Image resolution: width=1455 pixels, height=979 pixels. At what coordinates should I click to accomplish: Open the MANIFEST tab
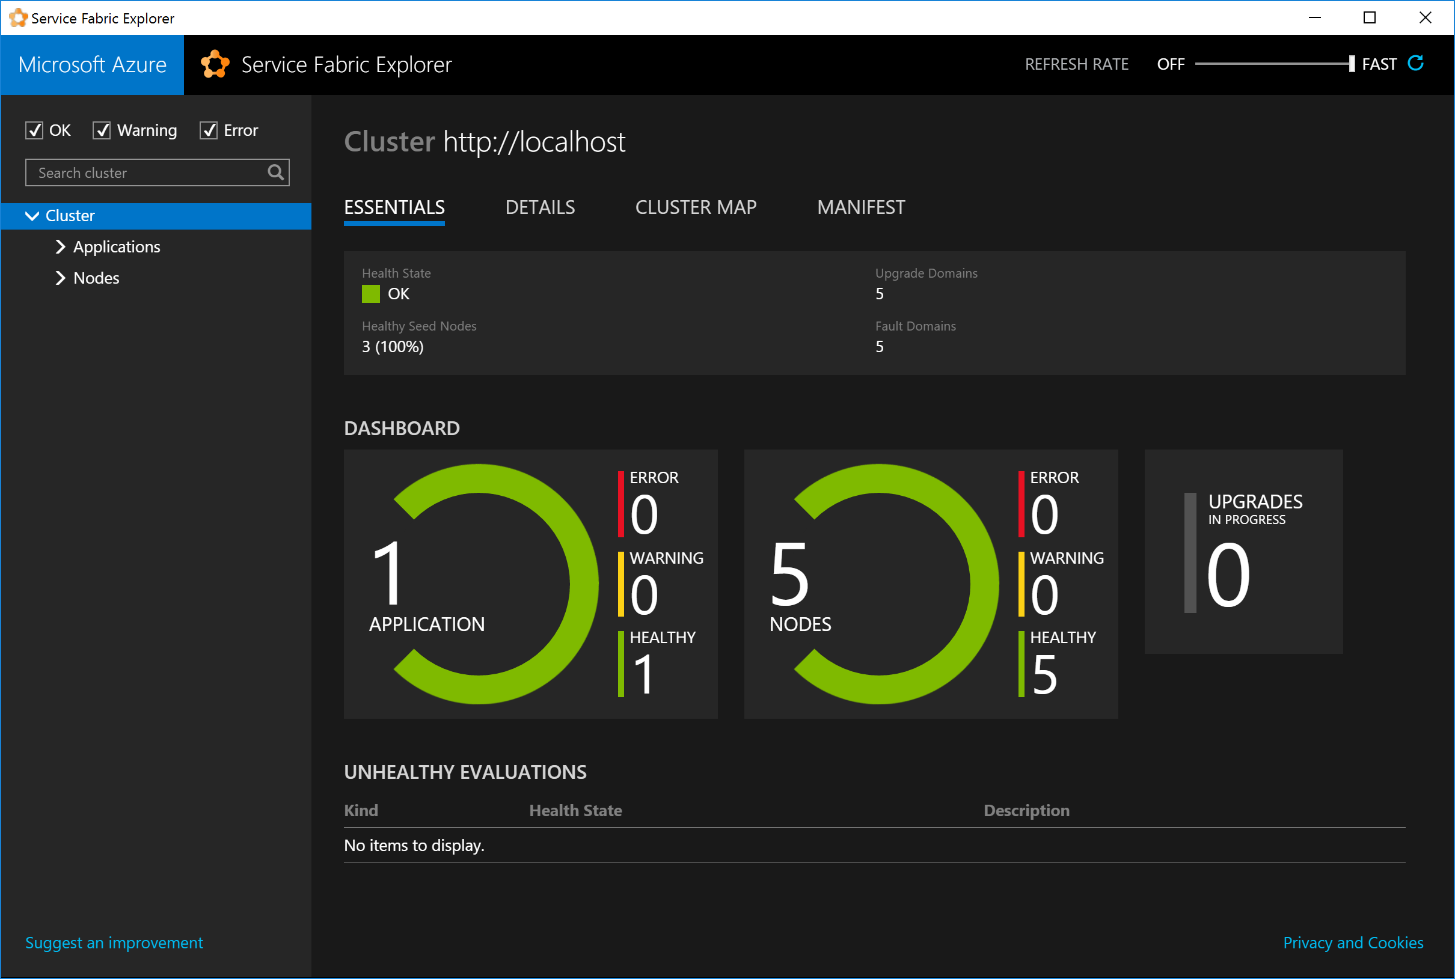861,207
